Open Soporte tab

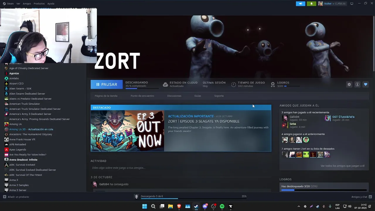pos(219,96)
